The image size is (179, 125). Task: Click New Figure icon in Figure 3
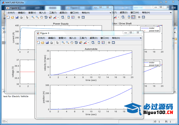38,43
